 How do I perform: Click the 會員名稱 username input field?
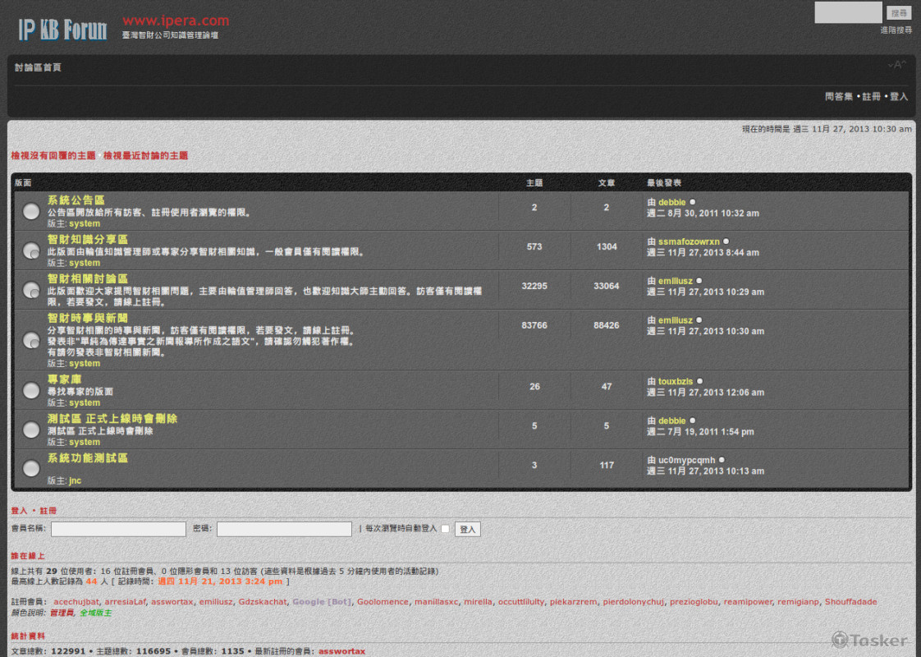pyautogui.click(x=118, y=530)
